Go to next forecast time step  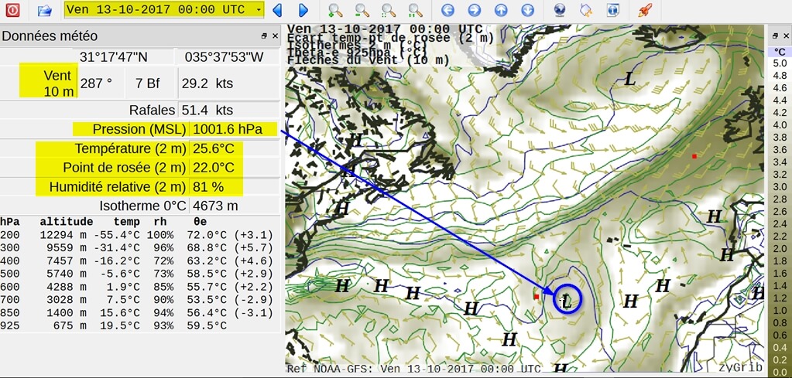click(x=303, y=9)
